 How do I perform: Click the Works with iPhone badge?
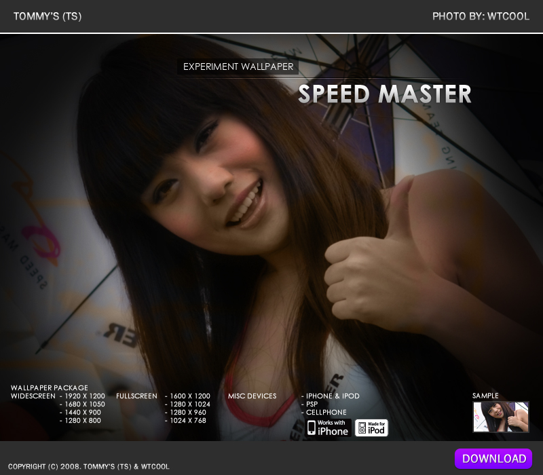point(329,427)
